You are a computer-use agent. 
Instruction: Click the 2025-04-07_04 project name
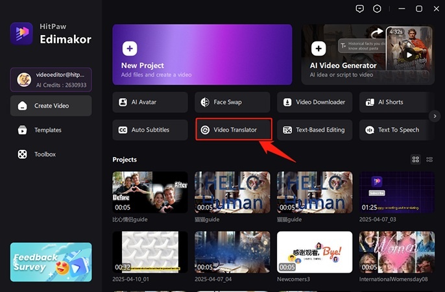pos(213,279)
